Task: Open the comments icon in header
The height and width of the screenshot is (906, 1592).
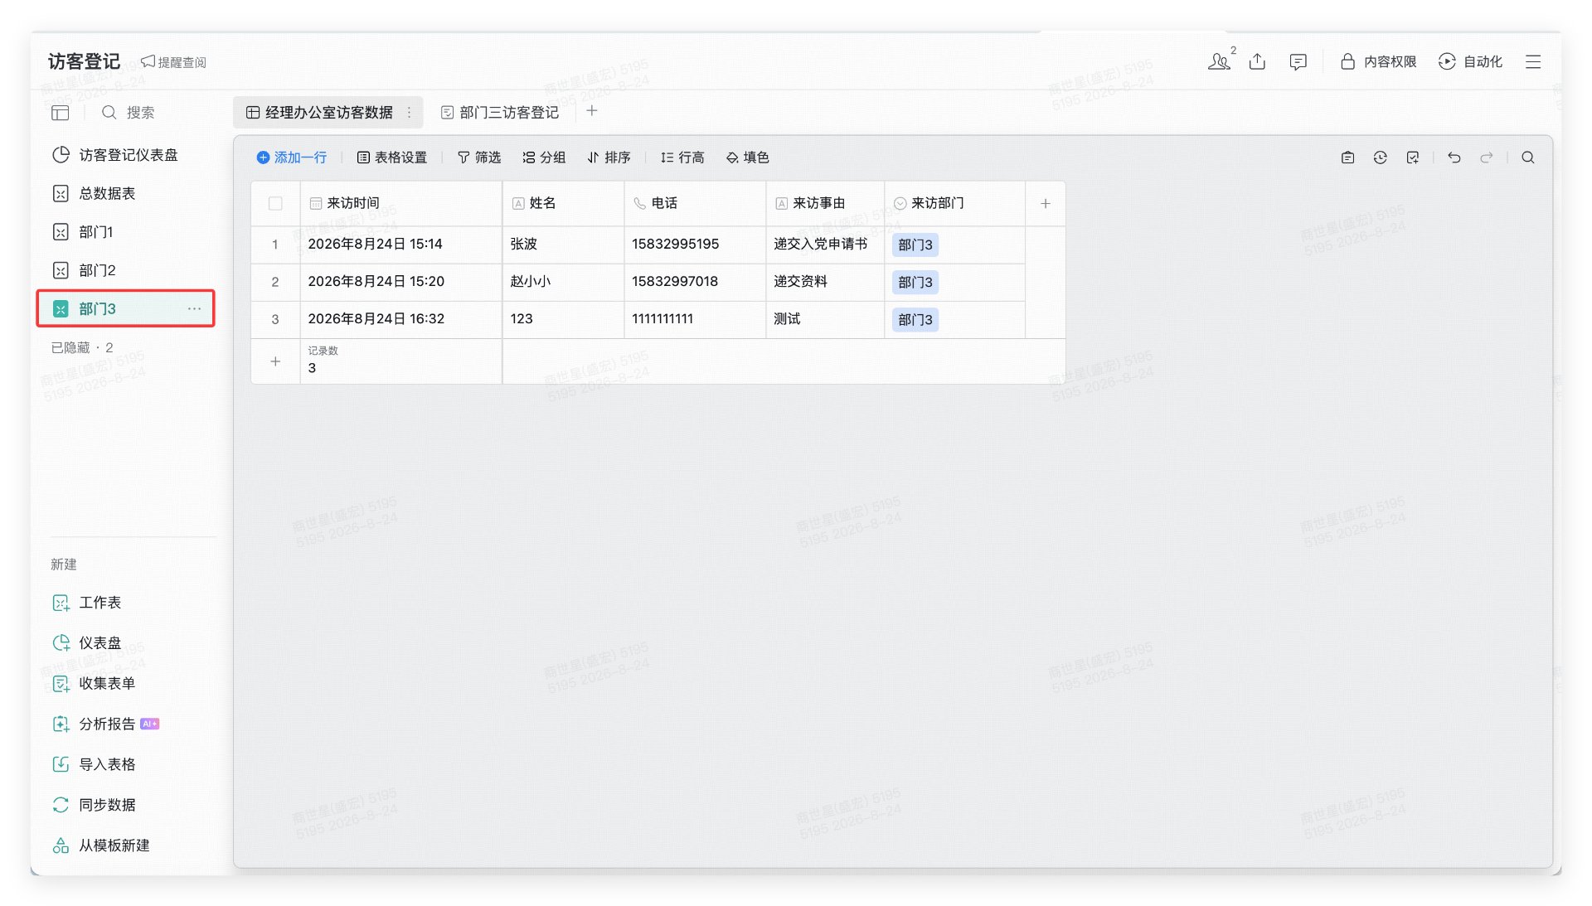Action: [x=1298, y=61]
